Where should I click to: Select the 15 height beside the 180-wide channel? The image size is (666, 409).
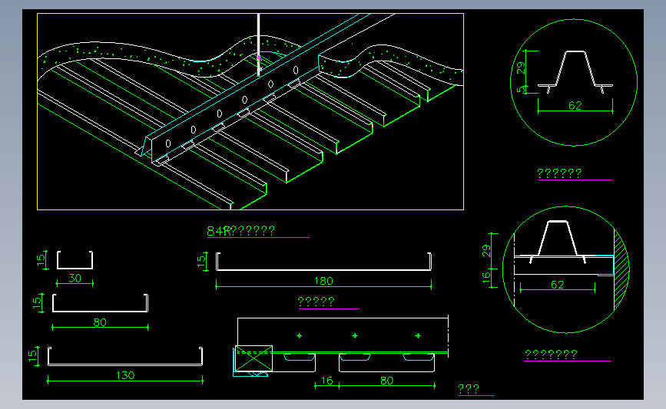tap(202, 261)
